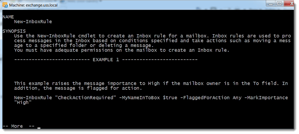Click the SYNOPSIS heading
The height and width of the screenshot is (134, 299).
(14, 31)
